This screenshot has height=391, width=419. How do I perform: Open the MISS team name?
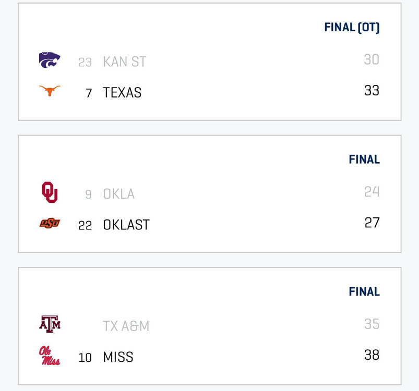(118, 358)
